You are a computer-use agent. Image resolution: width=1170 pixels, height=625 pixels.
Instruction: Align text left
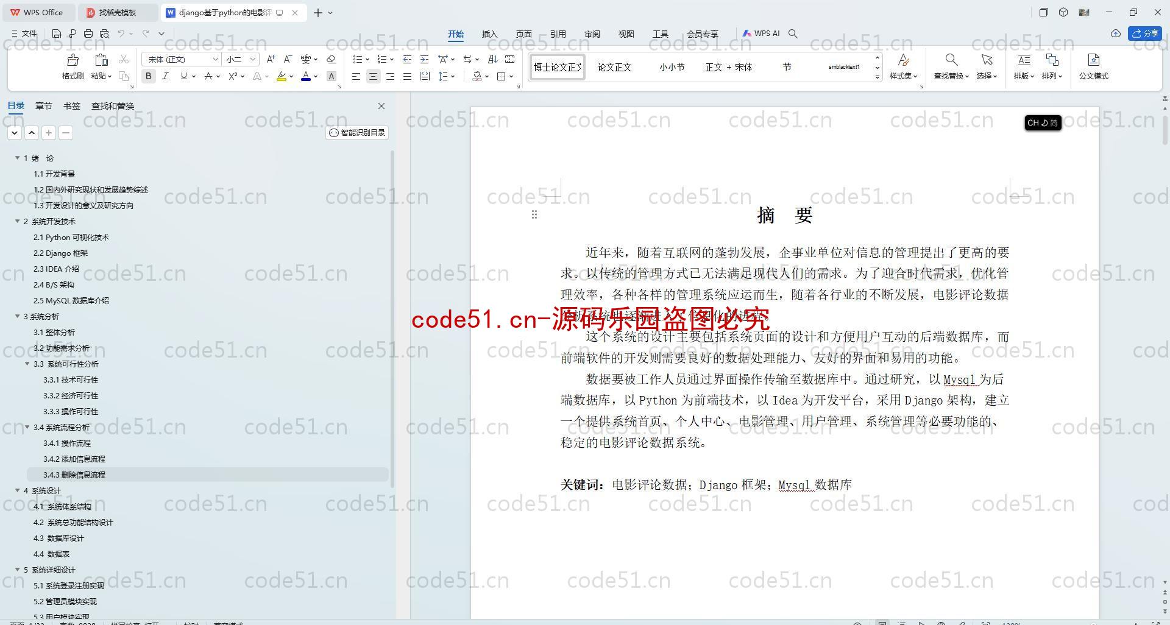coord(356,76)
